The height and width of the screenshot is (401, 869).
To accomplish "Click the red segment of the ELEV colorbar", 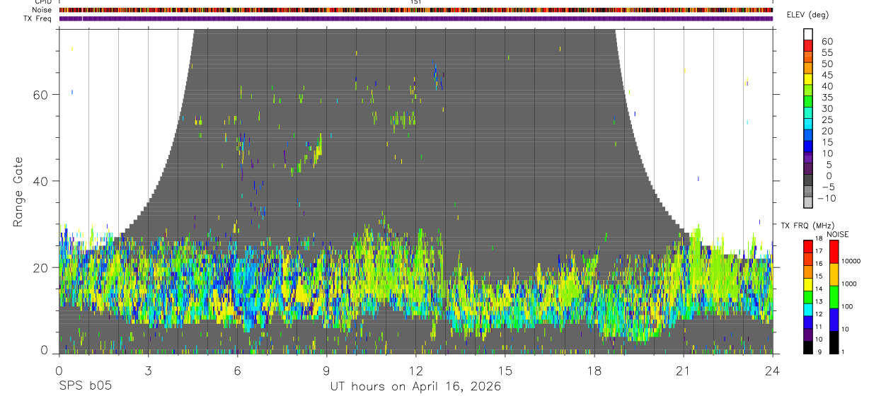I will click(808, 47).
